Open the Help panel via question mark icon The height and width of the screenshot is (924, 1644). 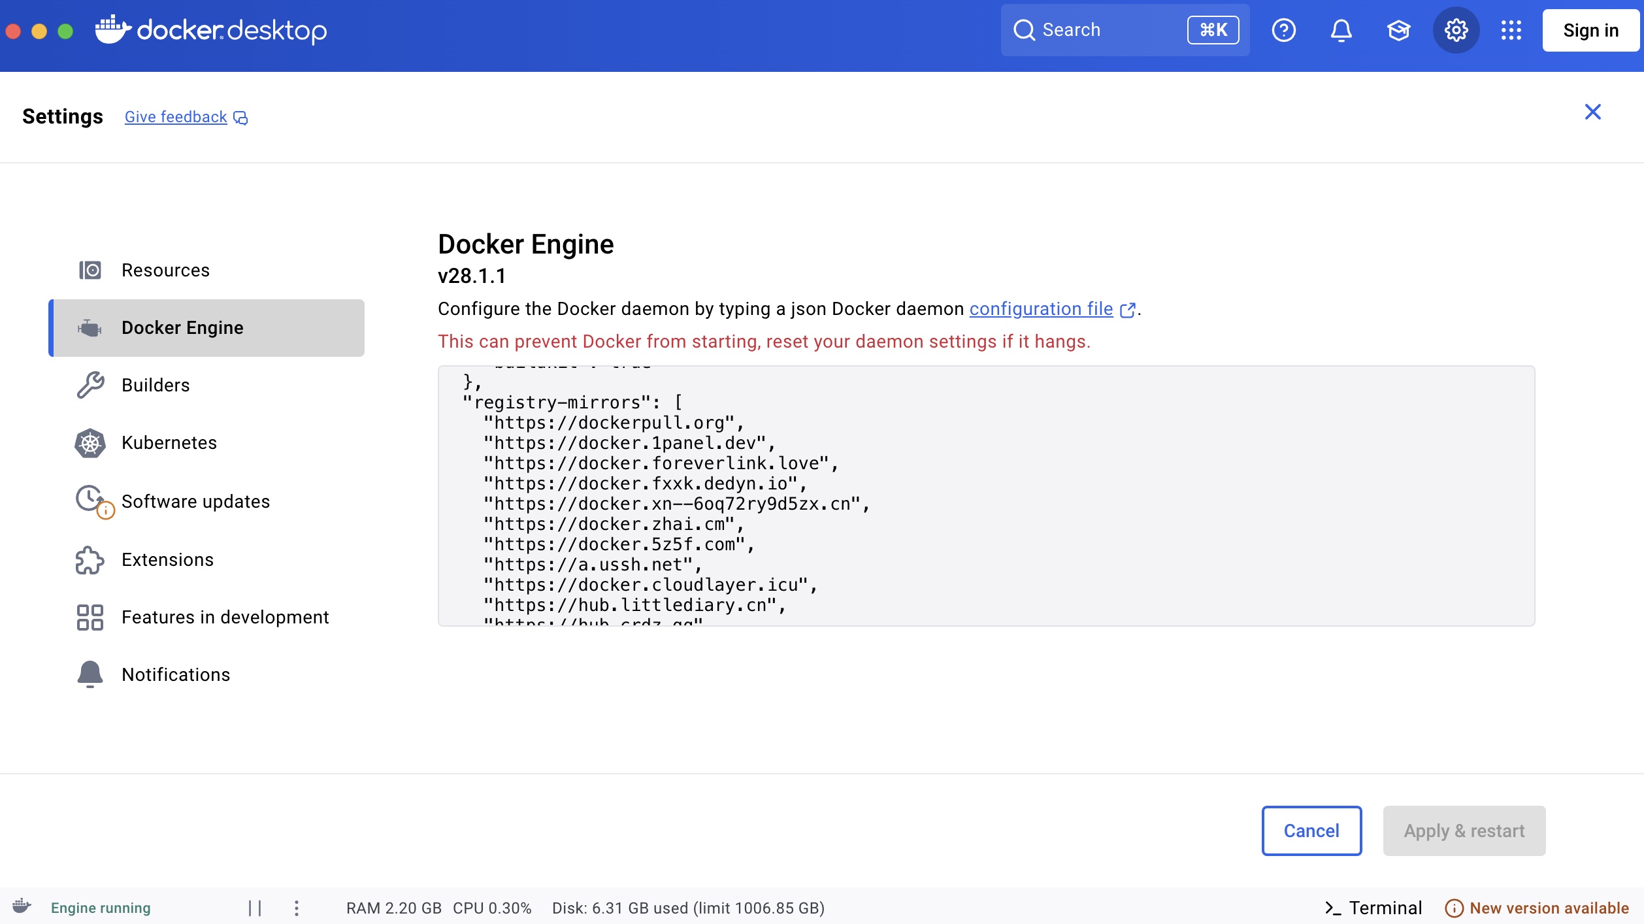pyautogui.click(x=1283, y=29)
